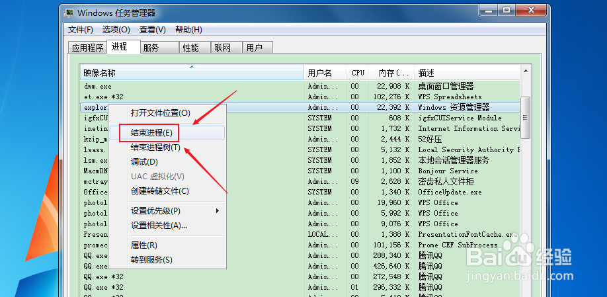The height and width of the screenshot is (297, 607).
Task: Open the 文件(F) menu
Action: click(x=81, y=29)
